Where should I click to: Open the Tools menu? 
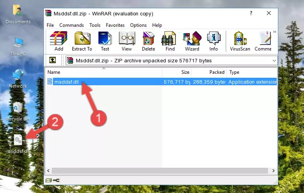click(x=95, y=25)
